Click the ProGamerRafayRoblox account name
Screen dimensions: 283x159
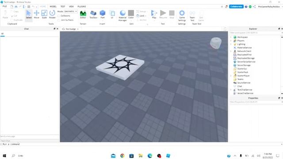tap(269, 7)
